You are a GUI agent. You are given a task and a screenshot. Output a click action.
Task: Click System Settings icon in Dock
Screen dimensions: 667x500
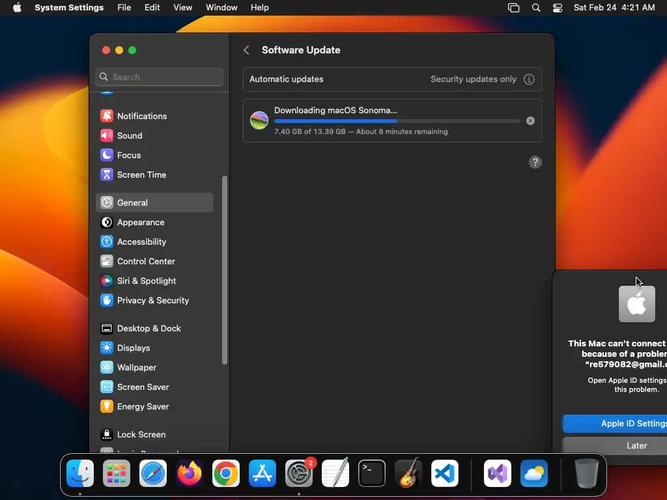tap(299, 473)
